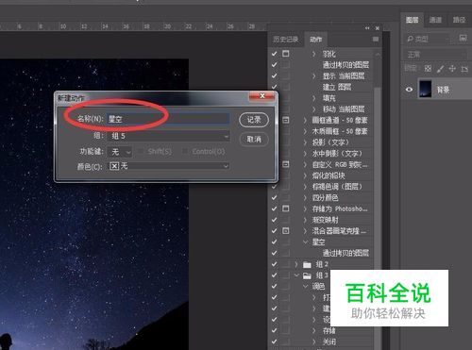The width and height of the screenshot is (472, 350).
Task: Toggle the checkmark for 关闭 step
Action: click(x=274, y=342)
